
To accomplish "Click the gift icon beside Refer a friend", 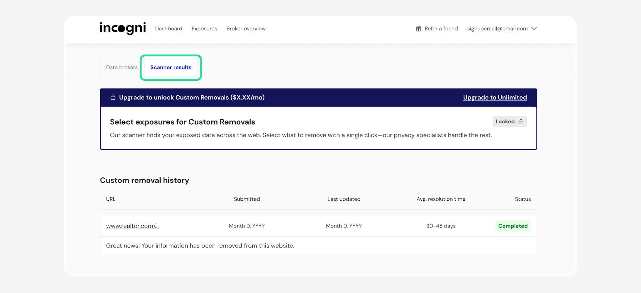I will tap(418, 29).
